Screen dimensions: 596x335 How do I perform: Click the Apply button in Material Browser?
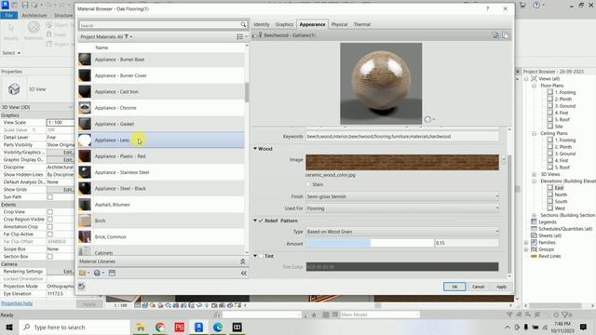(x=501, y=287)
